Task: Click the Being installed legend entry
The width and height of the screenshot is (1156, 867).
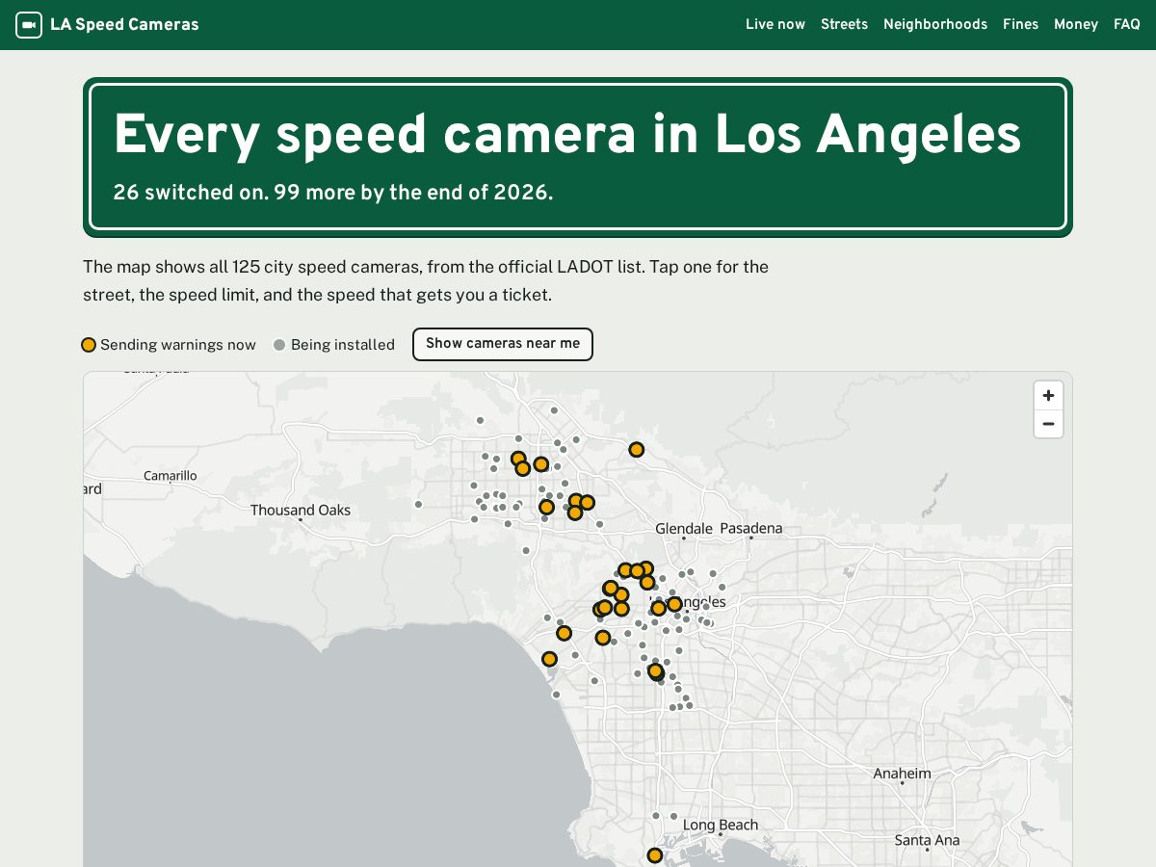Action: 334,345
